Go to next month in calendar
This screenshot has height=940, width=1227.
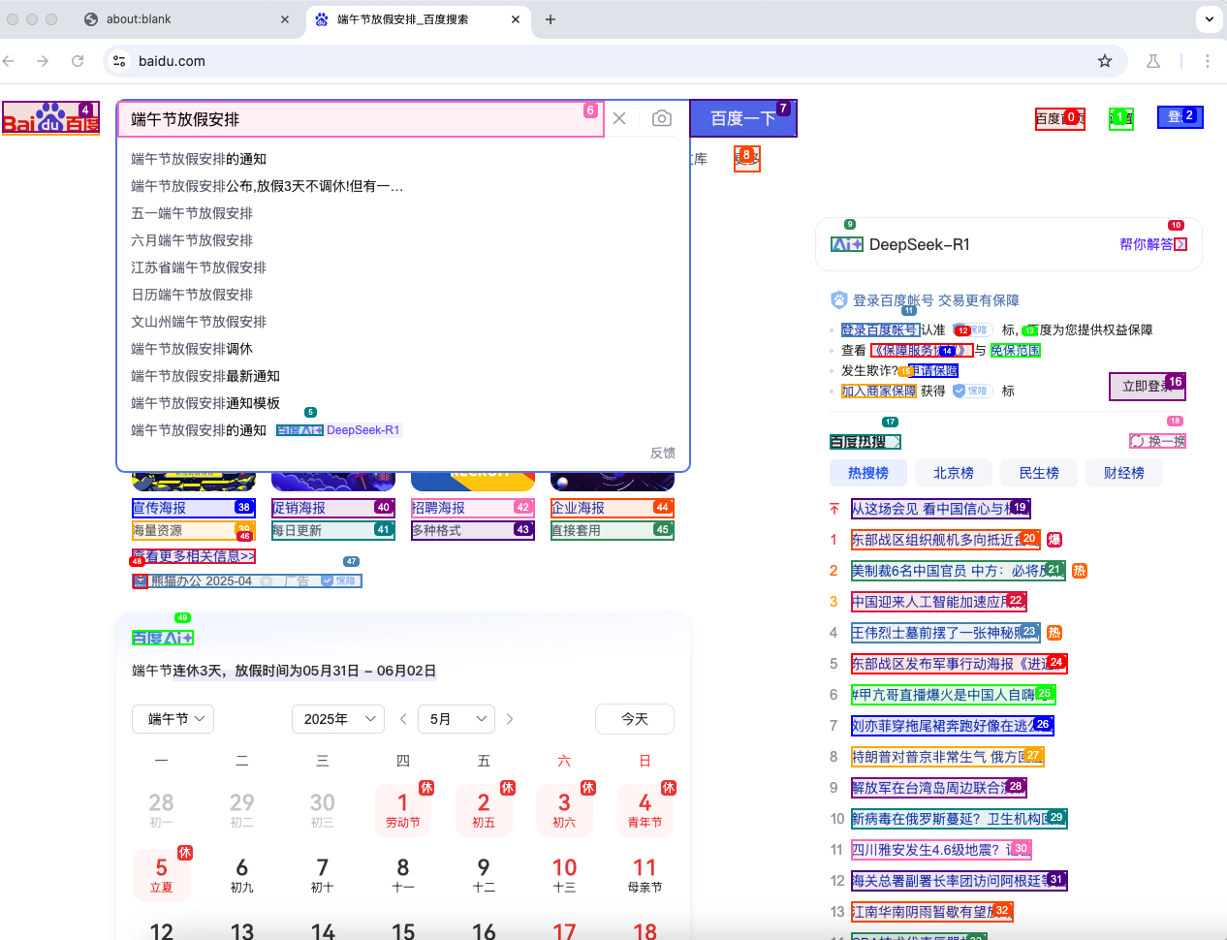510,719
